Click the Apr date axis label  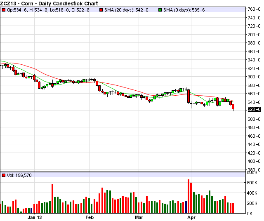click(191, 217)
